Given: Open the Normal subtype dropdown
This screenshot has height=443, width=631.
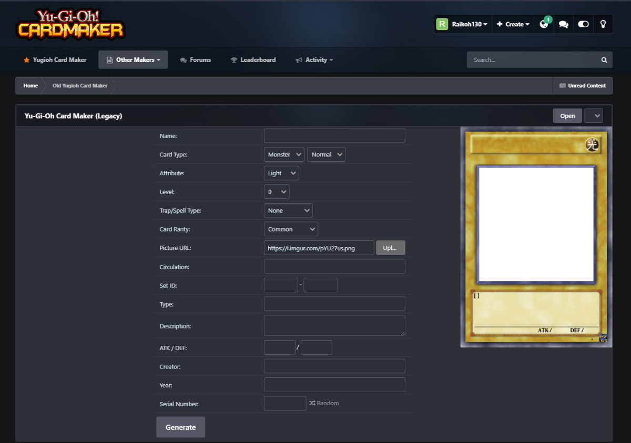Looking at the screenshot, I should point(326,154).
